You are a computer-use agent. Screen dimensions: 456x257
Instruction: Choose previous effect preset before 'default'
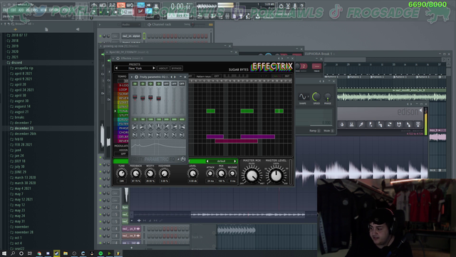point(207,161)
